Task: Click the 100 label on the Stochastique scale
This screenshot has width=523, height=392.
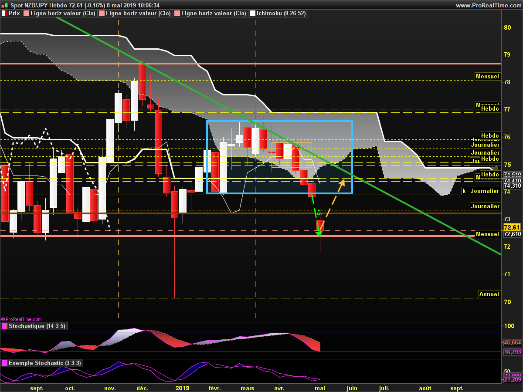Action: coord(509,326)
